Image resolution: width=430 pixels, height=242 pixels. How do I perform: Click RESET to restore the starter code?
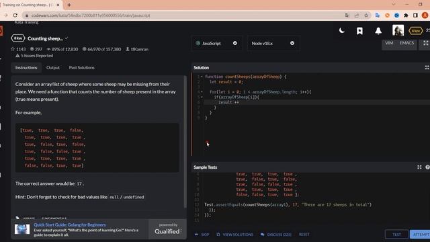304,235
